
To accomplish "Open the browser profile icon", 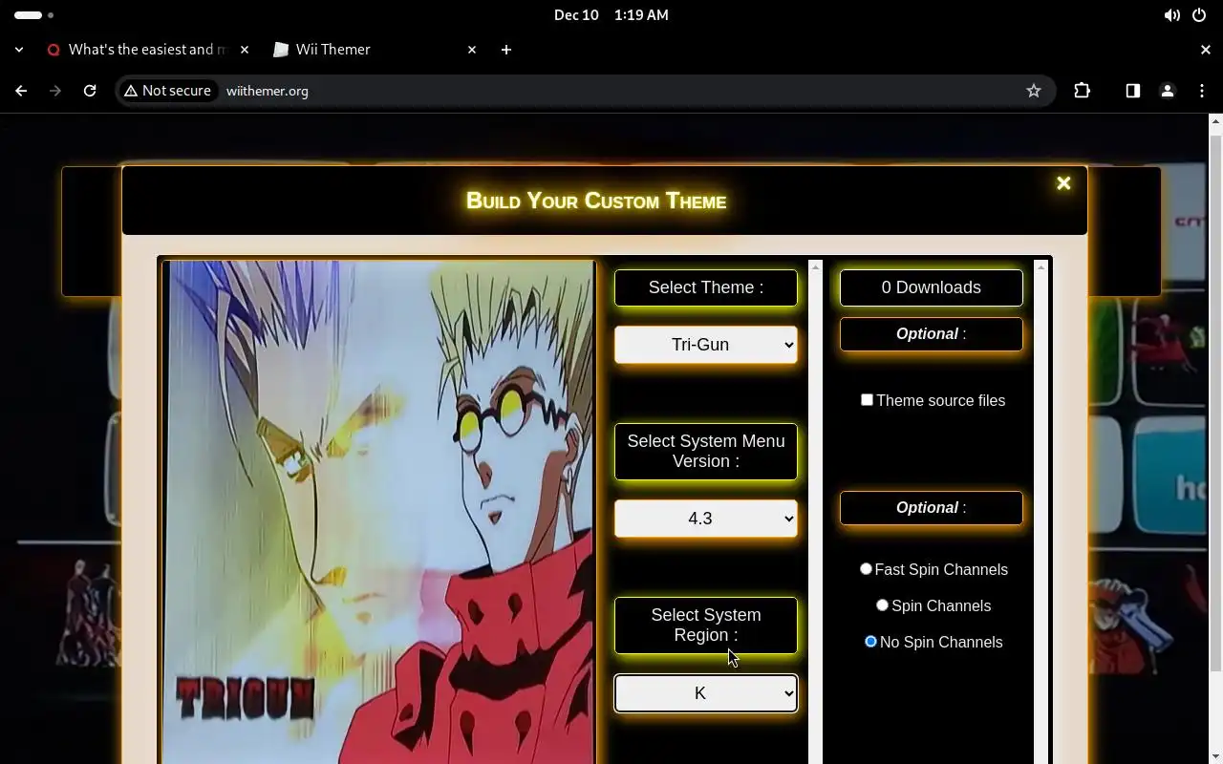I will point(1167,91).
